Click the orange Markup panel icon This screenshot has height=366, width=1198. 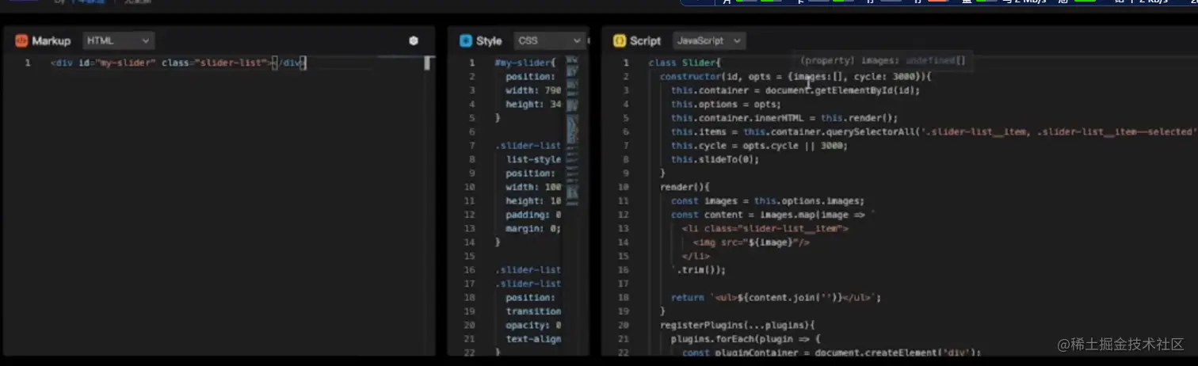pos(21,40)
